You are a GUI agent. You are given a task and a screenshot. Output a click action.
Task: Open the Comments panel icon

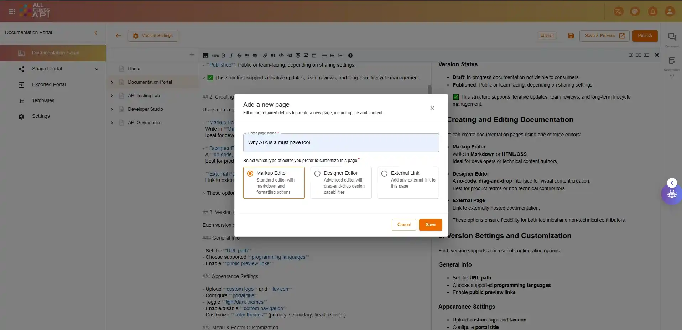click(672, 37)
